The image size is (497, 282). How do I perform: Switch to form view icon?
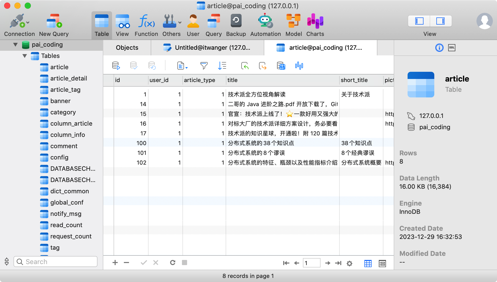pos(382,263)
